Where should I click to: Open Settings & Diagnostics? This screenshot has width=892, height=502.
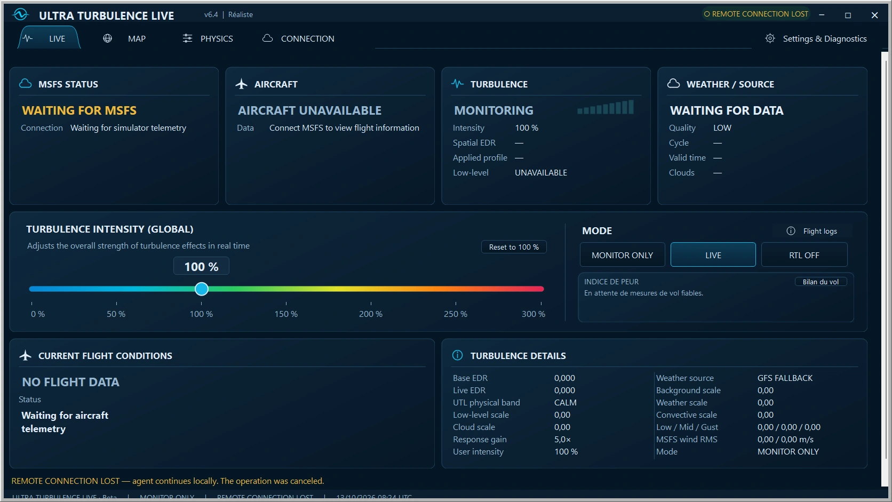click(x=816, y=38)
